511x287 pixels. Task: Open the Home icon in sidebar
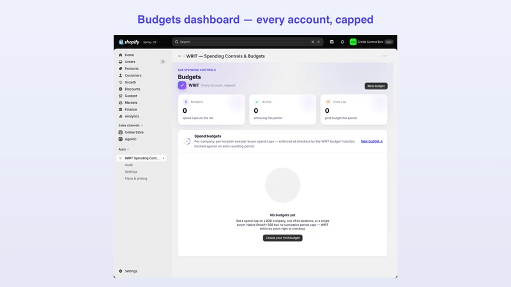pos(121,55)
